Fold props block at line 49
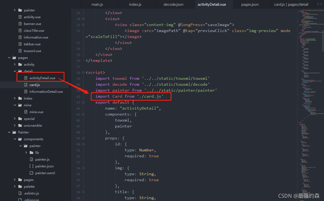 [x=83, y=138]
